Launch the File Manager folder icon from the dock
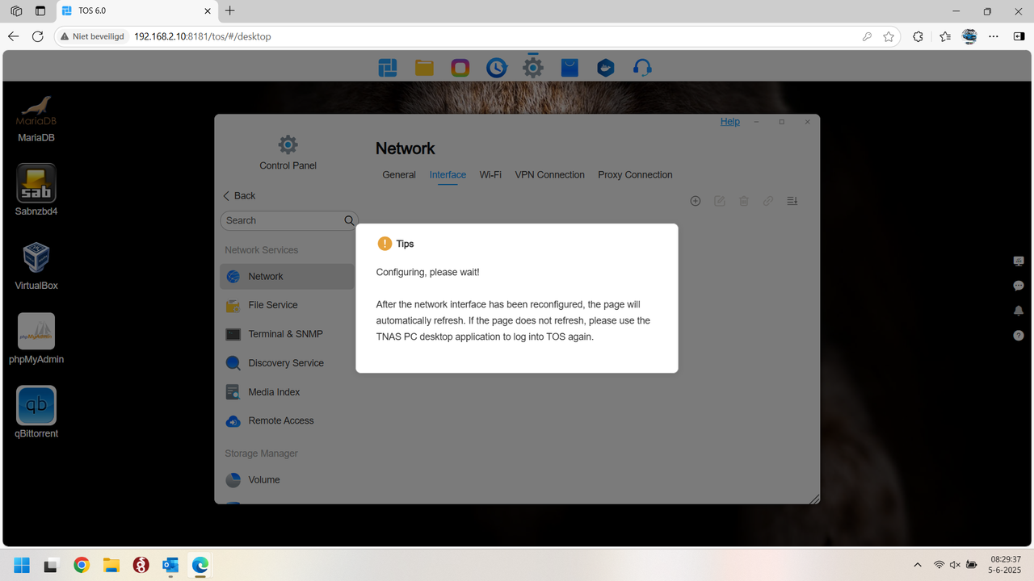 click(x=423, y=67)
